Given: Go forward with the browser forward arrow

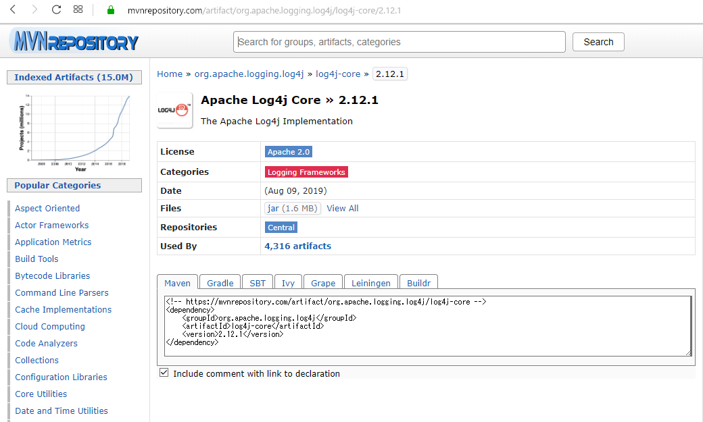Looking at the screenshot, I should pos(34,9).
